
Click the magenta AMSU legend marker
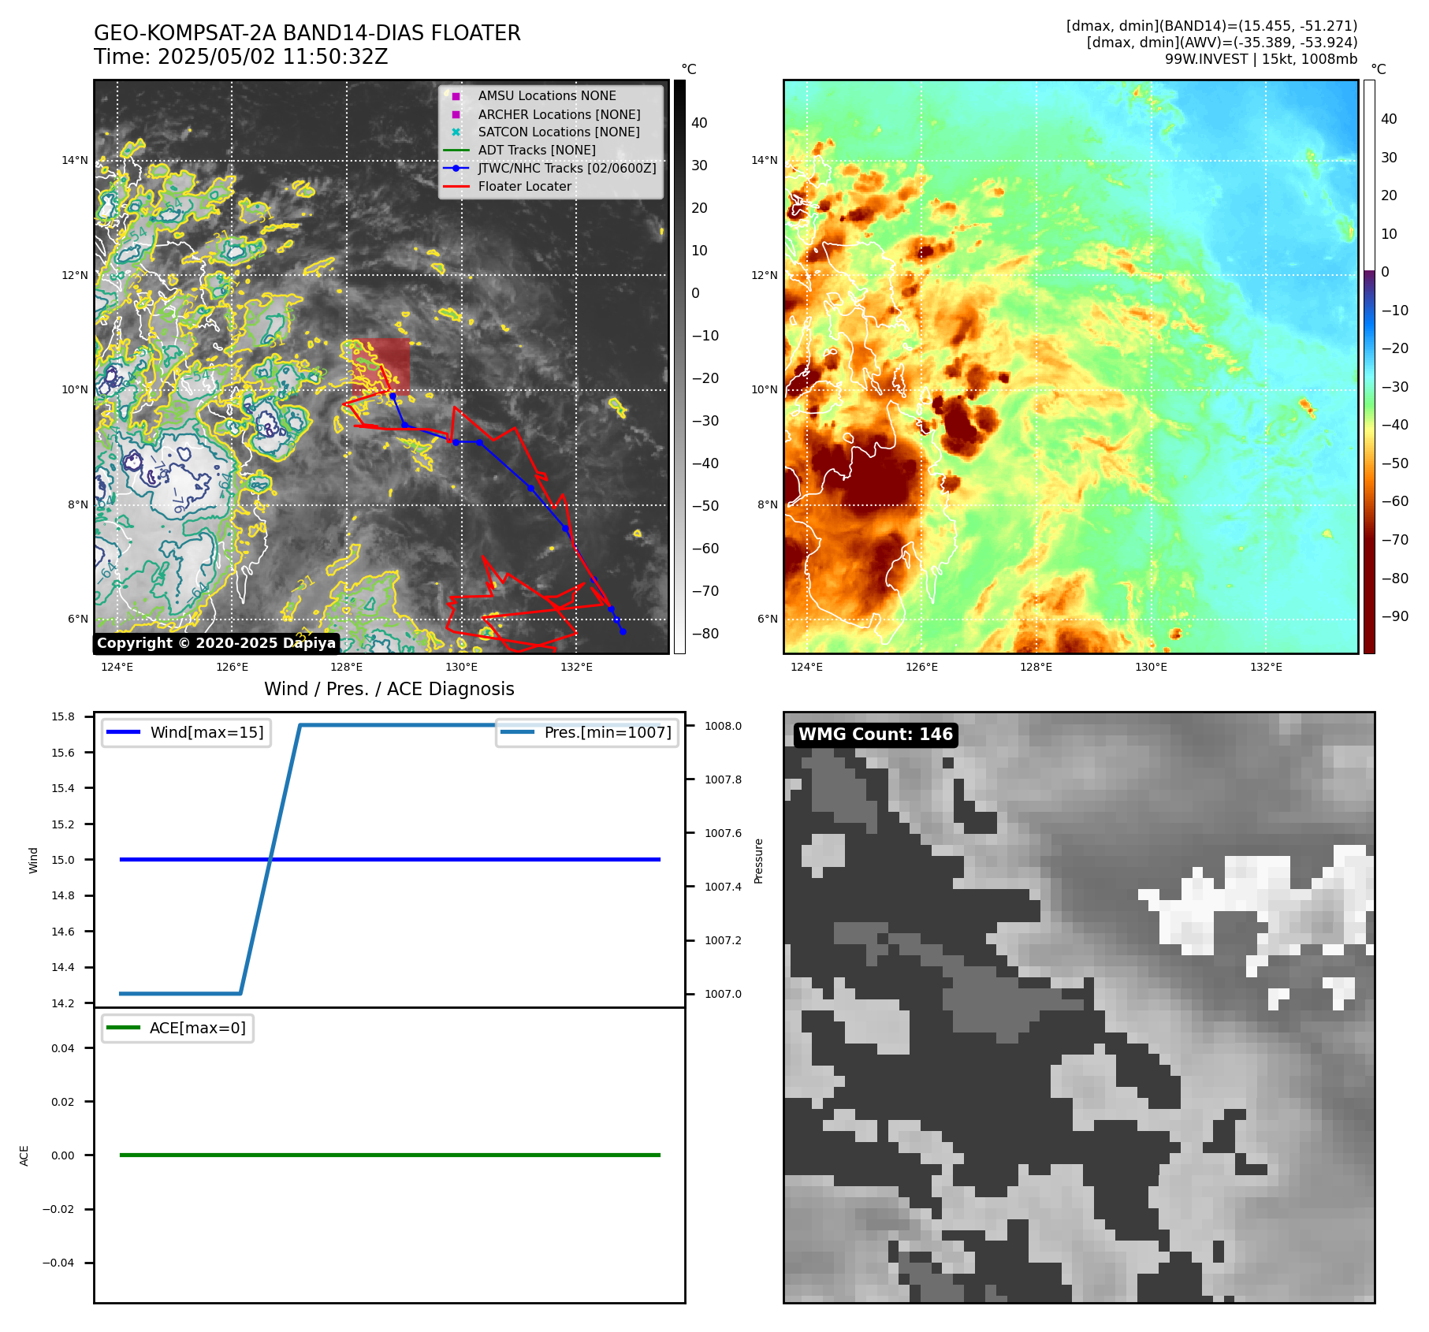point(456,96)
